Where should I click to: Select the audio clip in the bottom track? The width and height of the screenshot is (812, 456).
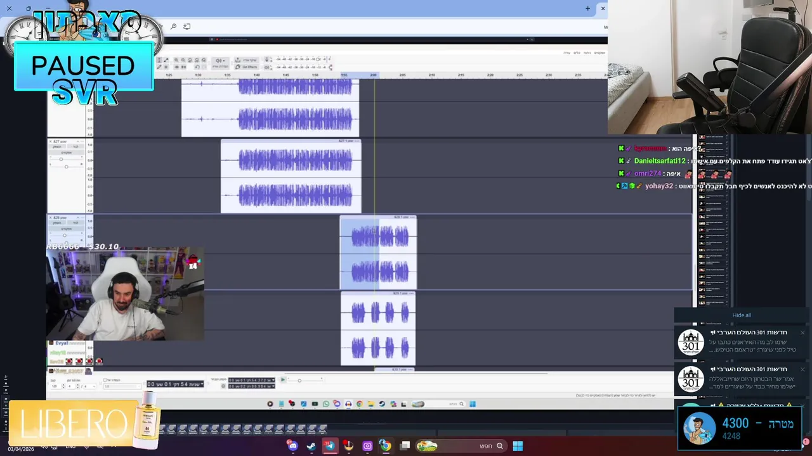pyautogui.click(x=378, y=328)
